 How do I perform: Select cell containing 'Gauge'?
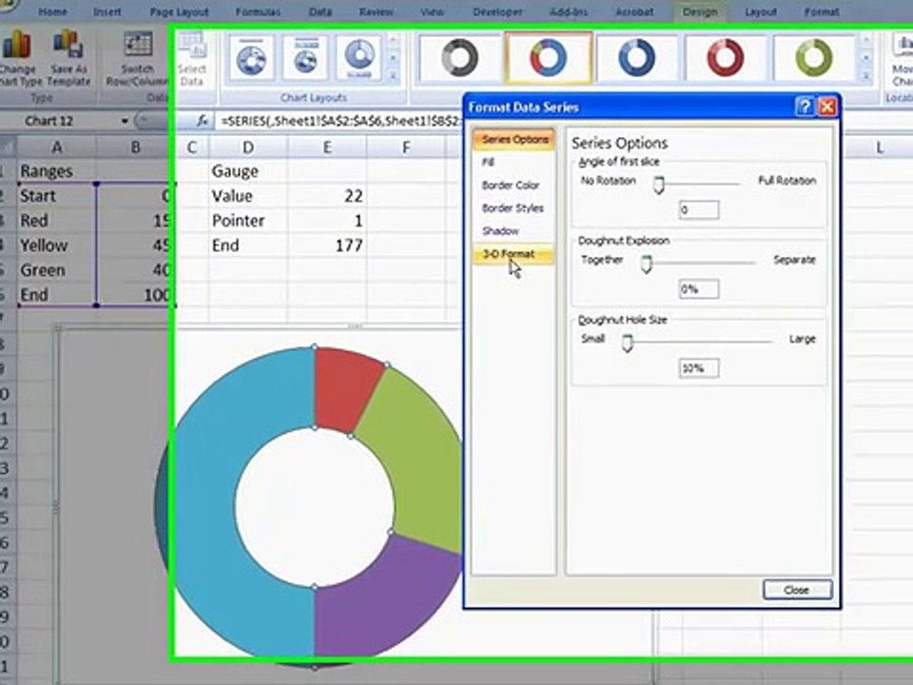coord(248,170)
